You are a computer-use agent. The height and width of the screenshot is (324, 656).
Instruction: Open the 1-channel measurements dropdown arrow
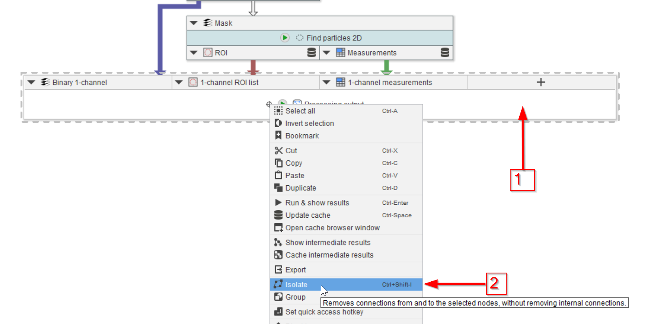(x=326, y=82)
